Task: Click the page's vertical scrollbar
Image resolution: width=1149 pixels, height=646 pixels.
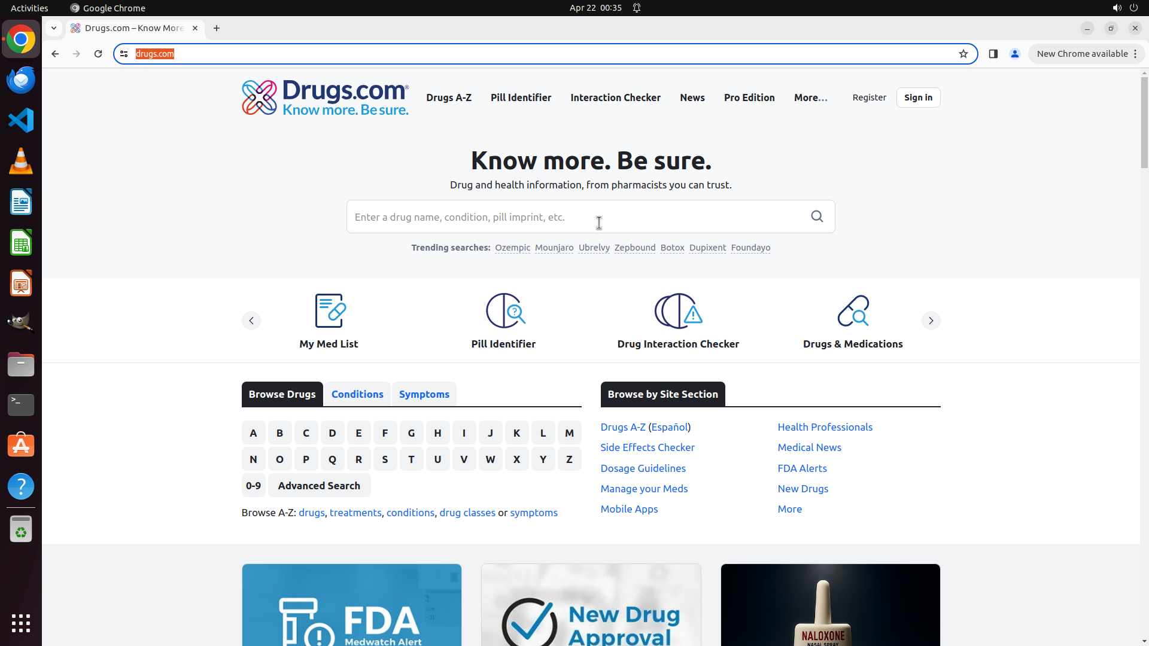Action: point(1144,123)
